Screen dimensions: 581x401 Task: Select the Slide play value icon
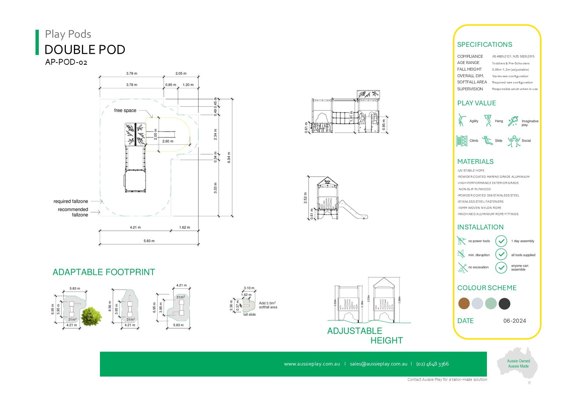tap(487, 140)
